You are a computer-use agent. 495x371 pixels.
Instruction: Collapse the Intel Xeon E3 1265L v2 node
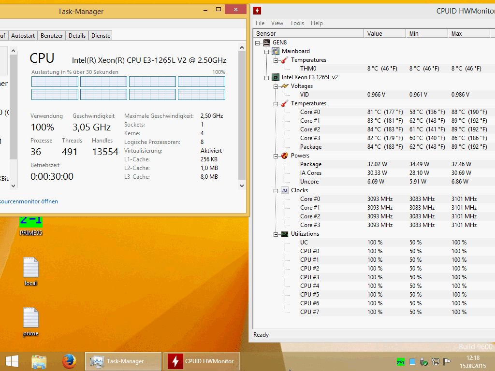point(267,78)
